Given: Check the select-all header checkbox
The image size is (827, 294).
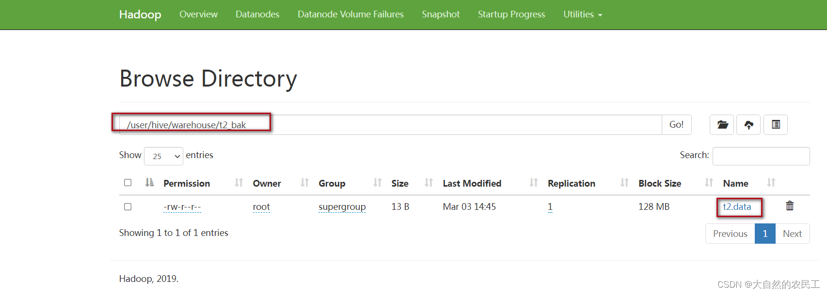Looking at the screenshot, I should [x=128, y=183].
